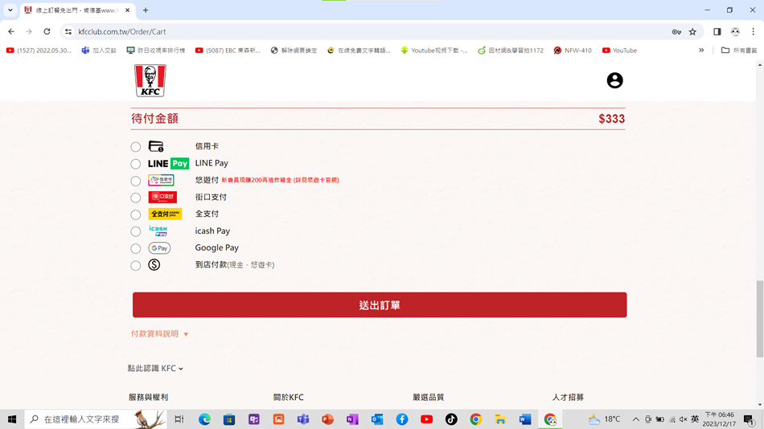Screen dimensions: 764x429
Task: Open the notification center icon
Action: pyautogui.click(x=749, y=419)
